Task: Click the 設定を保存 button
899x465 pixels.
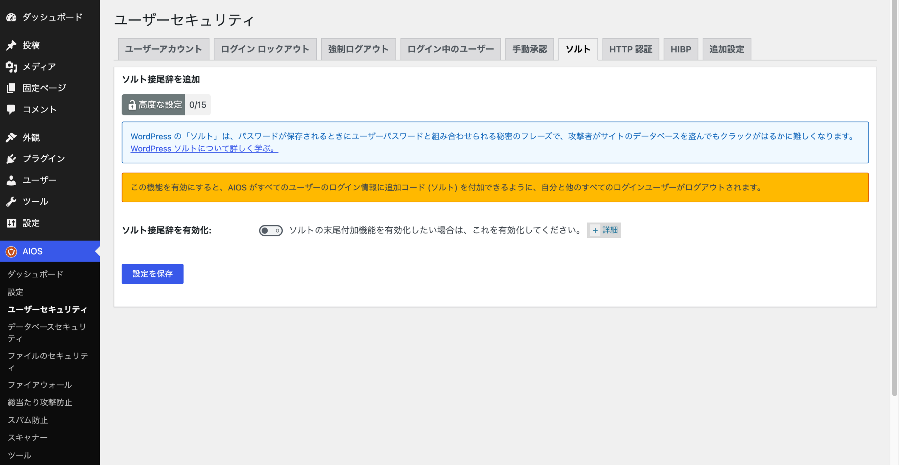Action: point(152,274)
